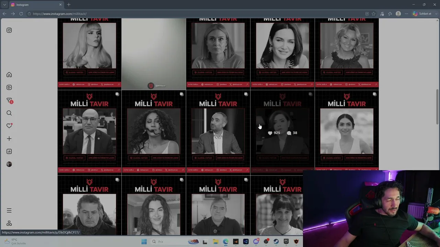Create a new post with plus icon
Image resolution: width=440 pixels, height=247 pixels.
pos(9,139)
